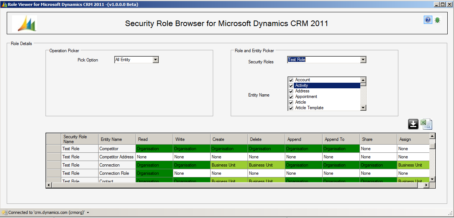Open the connection dropdown arrow in status bar
Screen dimensions: 454x218
pyautogui.click(x=88, y=212)
